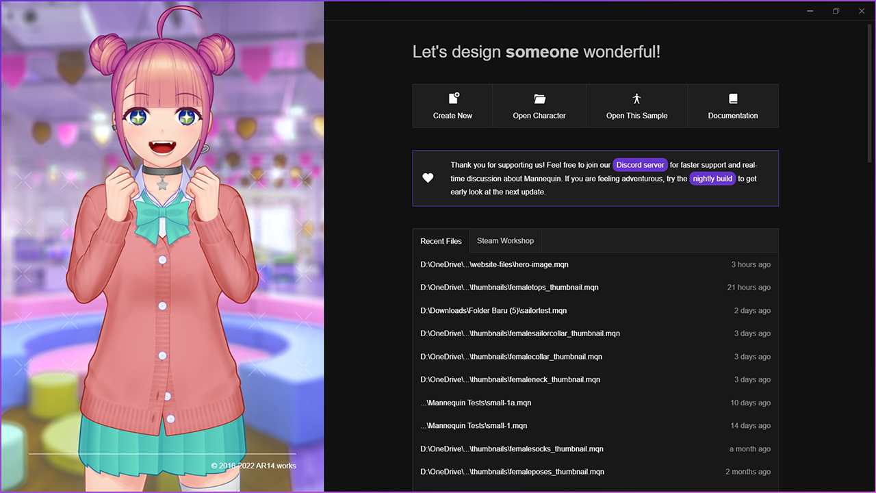Screen dimensions: 876x493
Task: Open hero-image.mqn recent file
Action: point(595,264)
